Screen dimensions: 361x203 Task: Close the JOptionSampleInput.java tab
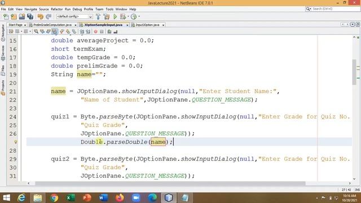127,25
